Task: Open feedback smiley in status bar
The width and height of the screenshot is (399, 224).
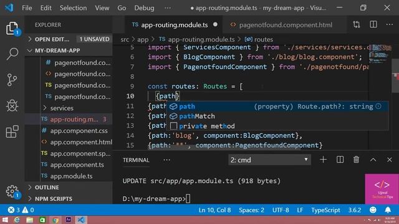Action: click(373, 210)
